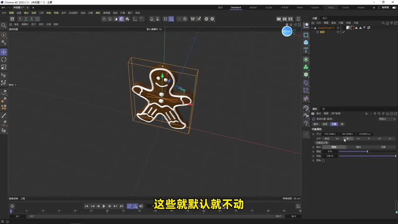Toggle coordinate system button beside Z

click(38, 19)
